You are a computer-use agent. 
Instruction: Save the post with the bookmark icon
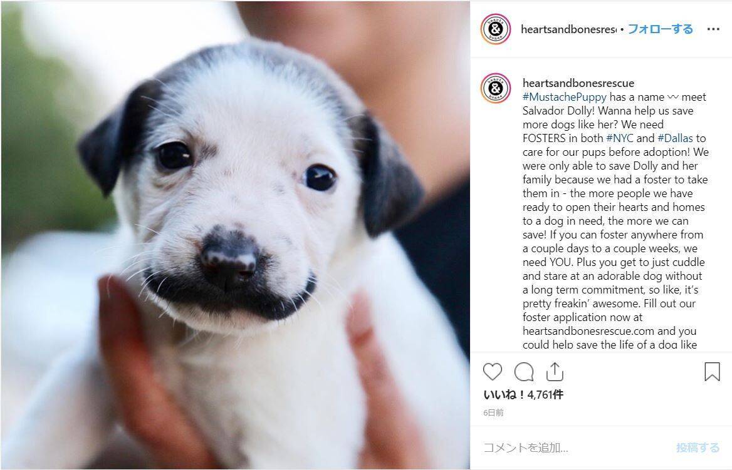tap(712, 372)
